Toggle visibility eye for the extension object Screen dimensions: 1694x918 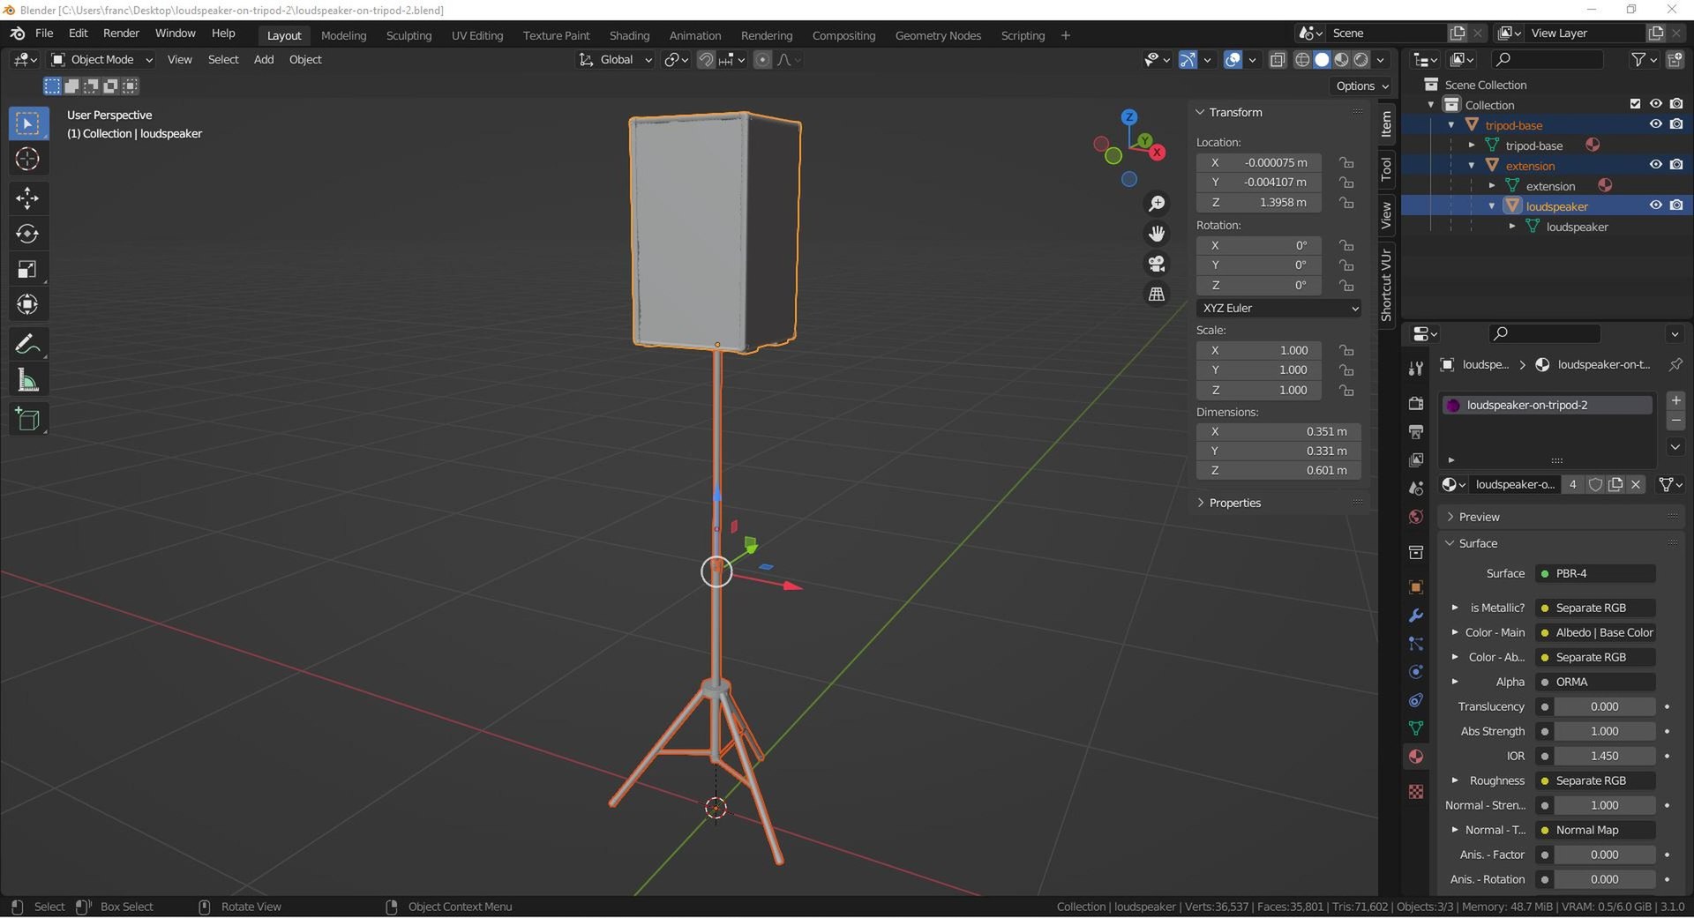point(1655,165)
